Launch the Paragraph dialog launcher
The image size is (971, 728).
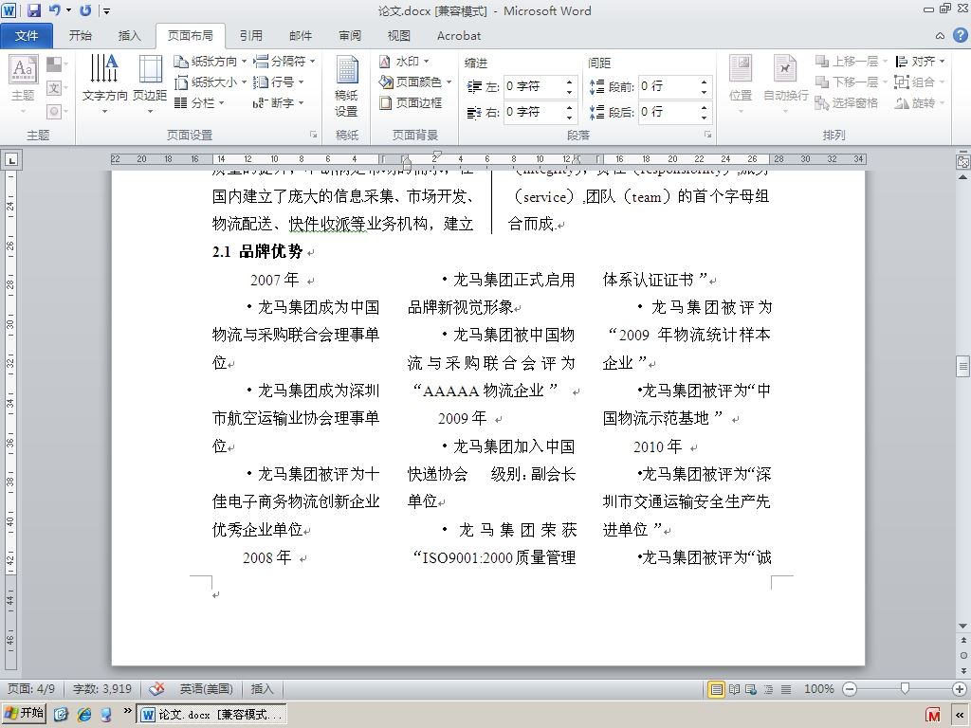point(707,135)
